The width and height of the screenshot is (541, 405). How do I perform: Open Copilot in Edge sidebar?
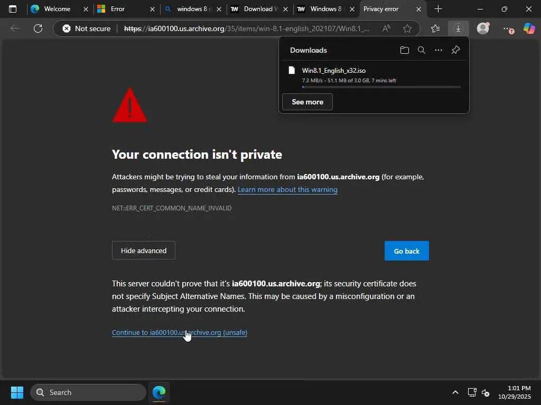[529, 28]
